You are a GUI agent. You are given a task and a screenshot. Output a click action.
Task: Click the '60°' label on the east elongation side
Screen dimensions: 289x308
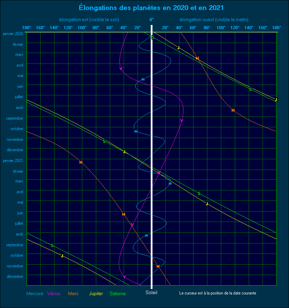110,27
